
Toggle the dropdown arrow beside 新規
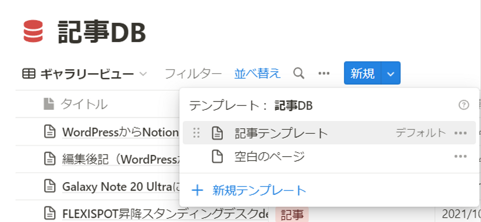[391, 74]
